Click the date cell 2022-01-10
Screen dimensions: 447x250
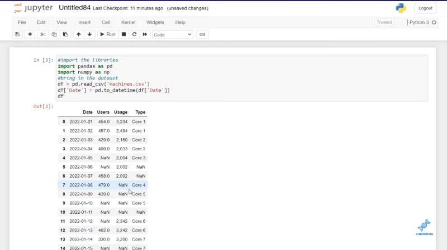point(81,203)
